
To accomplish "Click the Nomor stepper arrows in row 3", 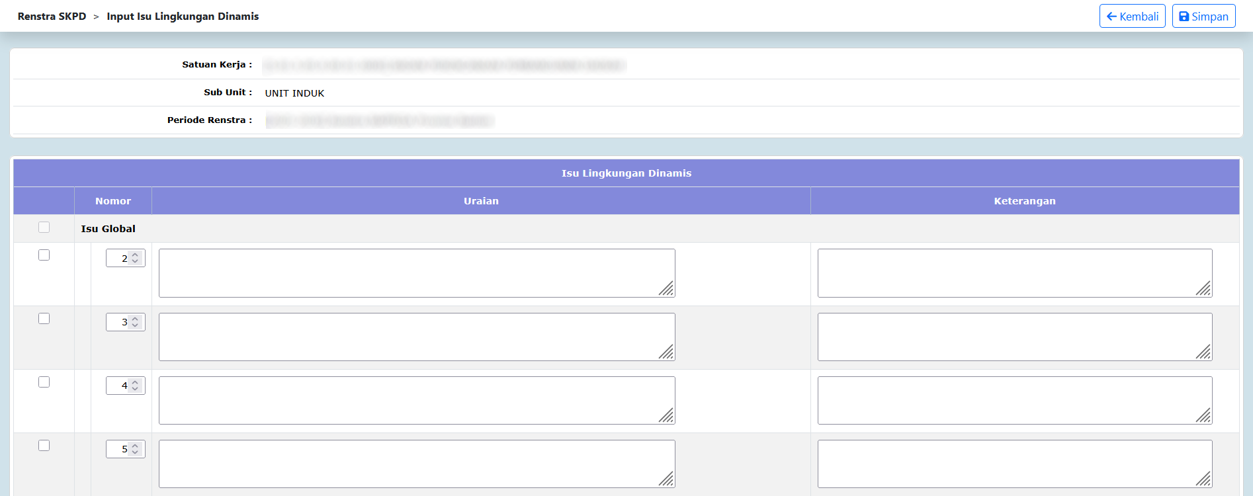I will [135, 322].
